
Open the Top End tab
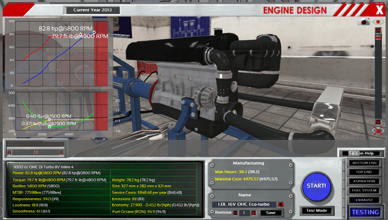(364, 172)
